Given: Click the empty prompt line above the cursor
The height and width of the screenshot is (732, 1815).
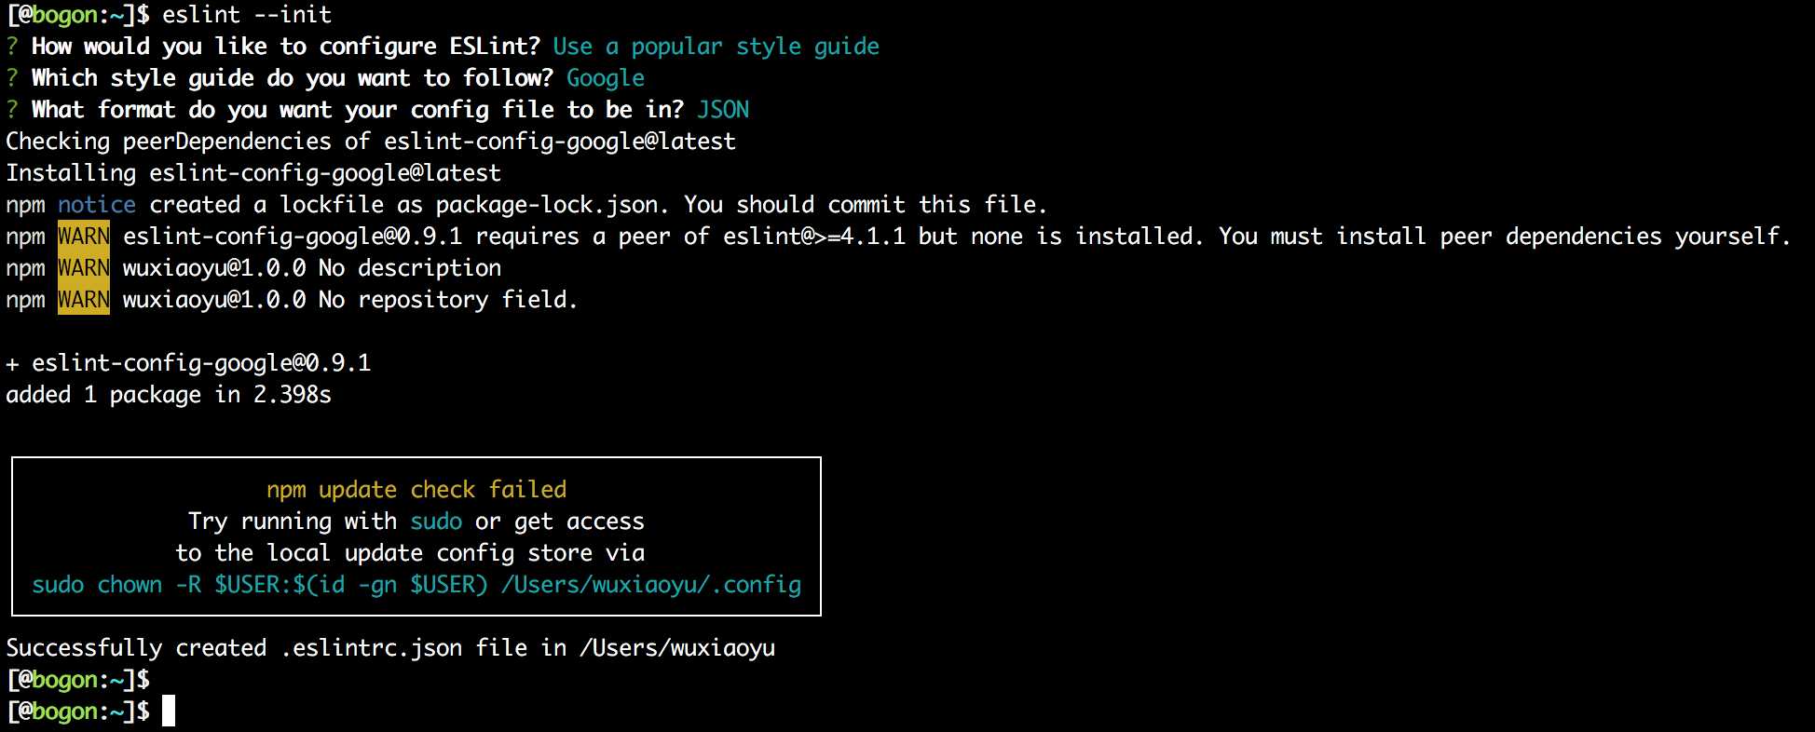Looking at the screenshot, I should 78,680.
